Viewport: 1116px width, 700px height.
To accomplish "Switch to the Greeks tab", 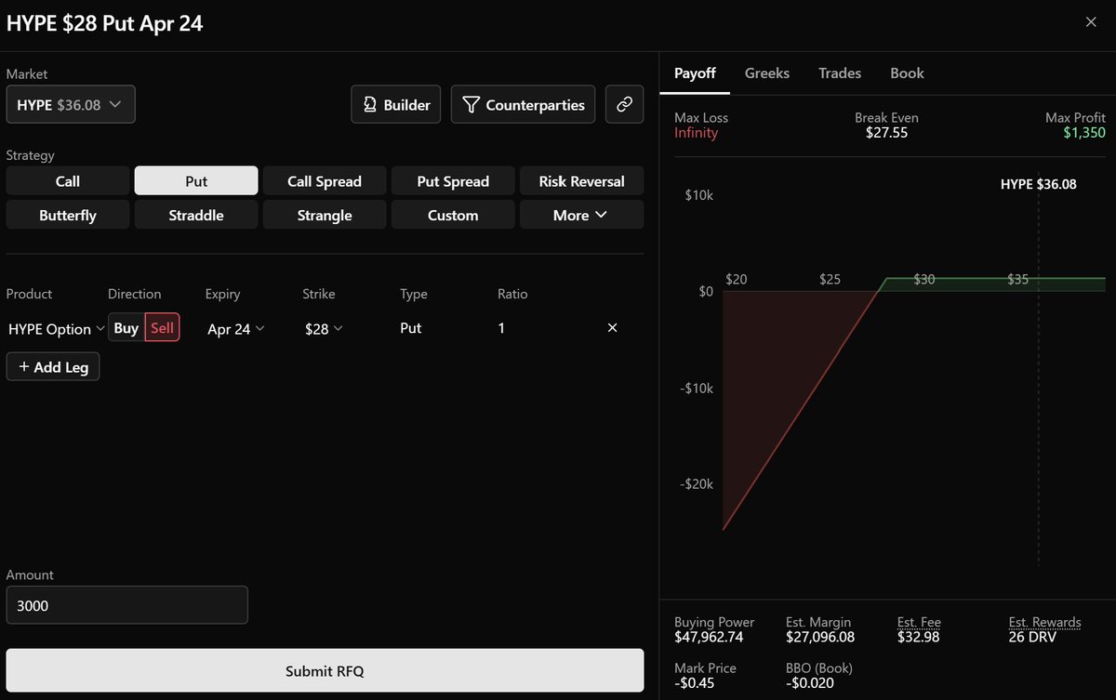I will pos(767,73).
